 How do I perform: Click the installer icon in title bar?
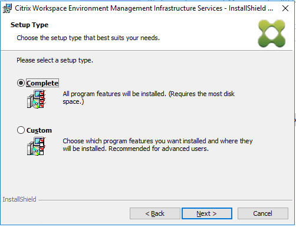(x=7, y=8)
